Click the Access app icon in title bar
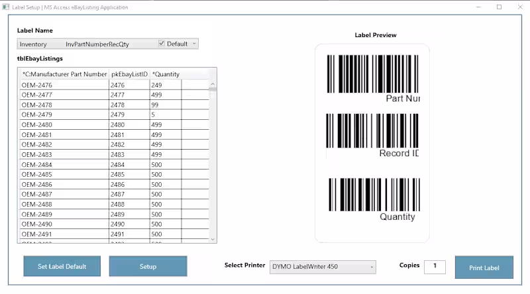 click(6, 7)
